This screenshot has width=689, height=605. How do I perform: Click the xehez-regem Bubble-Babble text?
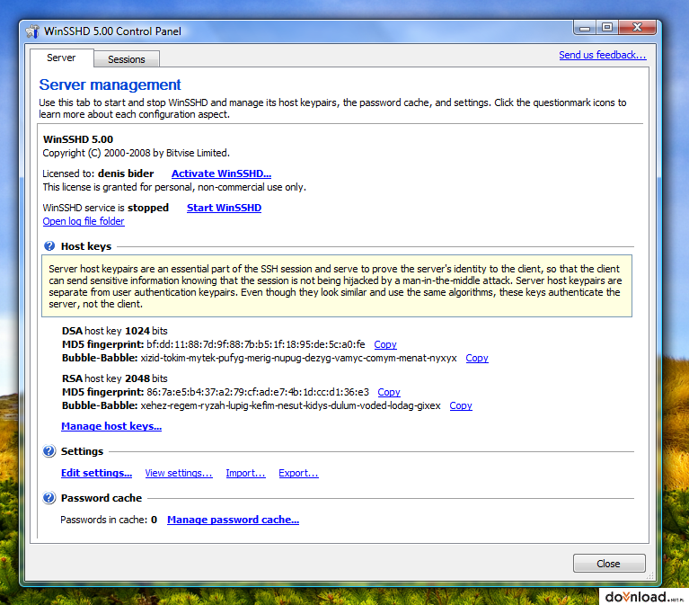pos(290,405)
